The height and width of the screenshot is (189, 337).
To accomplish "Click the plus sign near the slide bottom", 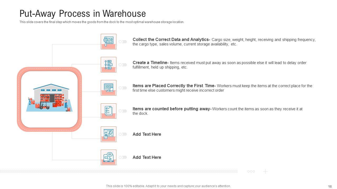I will point(265,171).
